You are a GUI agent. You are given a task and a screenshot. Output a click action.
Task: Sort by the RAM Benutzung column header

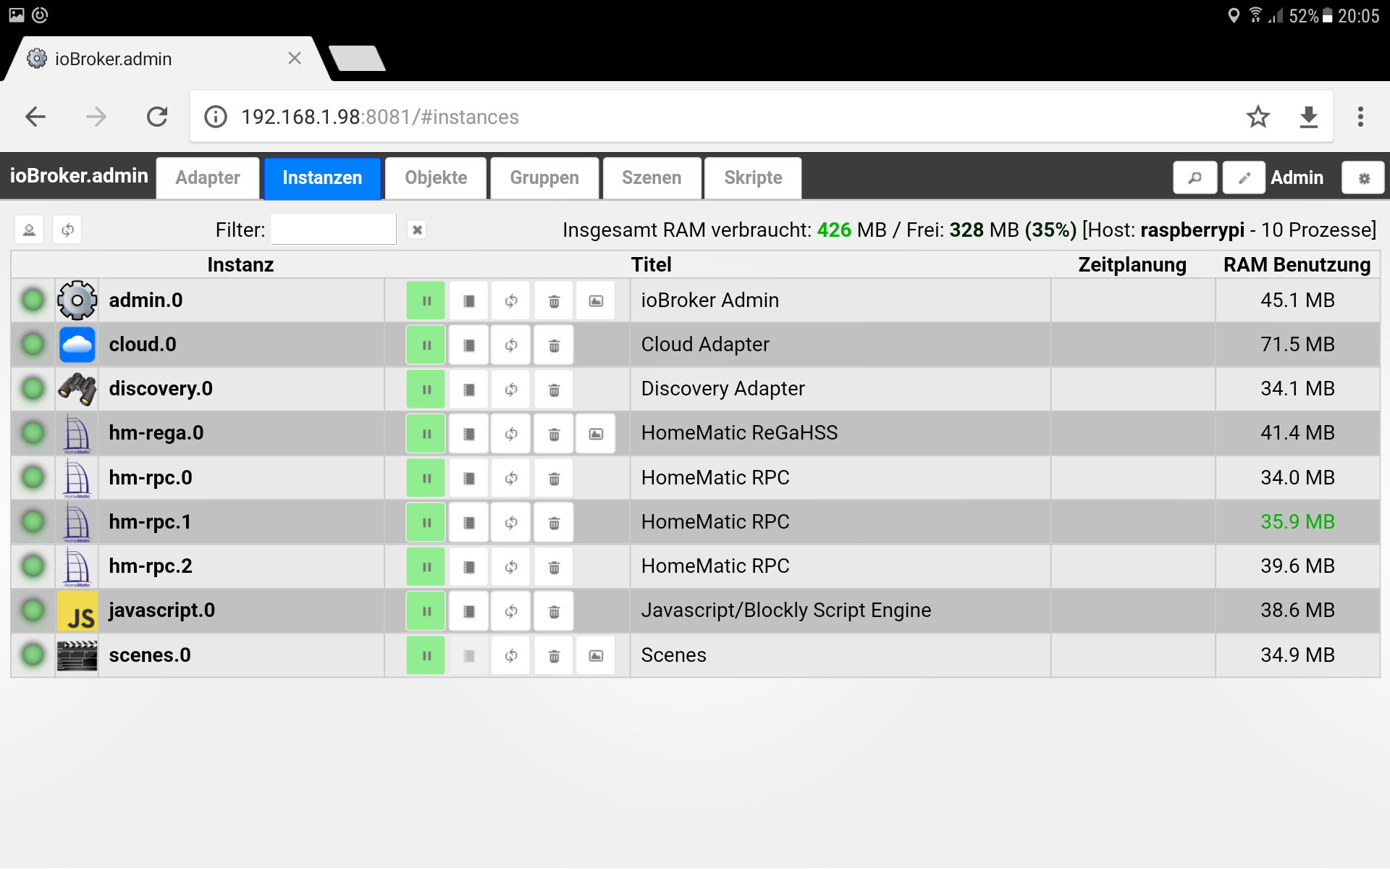pyautogui.click(x=1297, y=265)
